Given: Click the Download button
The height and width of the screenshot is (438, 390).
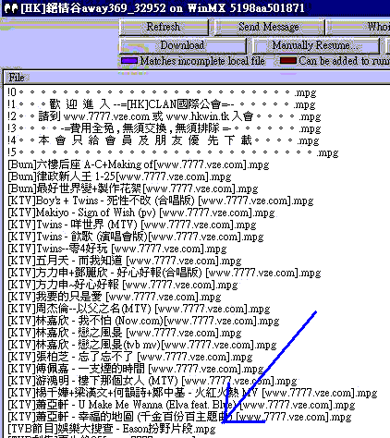Looking at the screenshot, I should coord(182,45).
